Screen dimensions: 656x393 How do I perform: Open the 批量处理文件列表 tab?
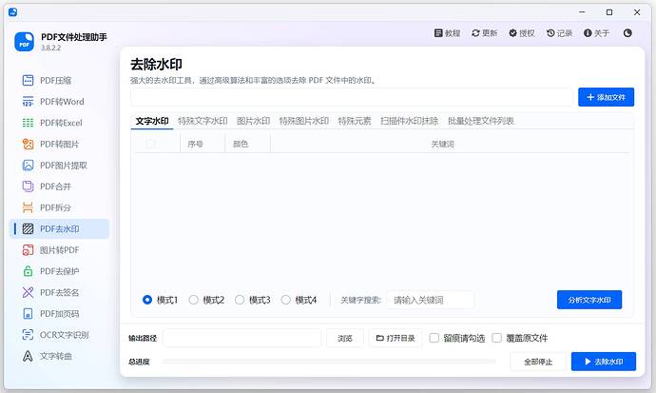pos(481,121)
